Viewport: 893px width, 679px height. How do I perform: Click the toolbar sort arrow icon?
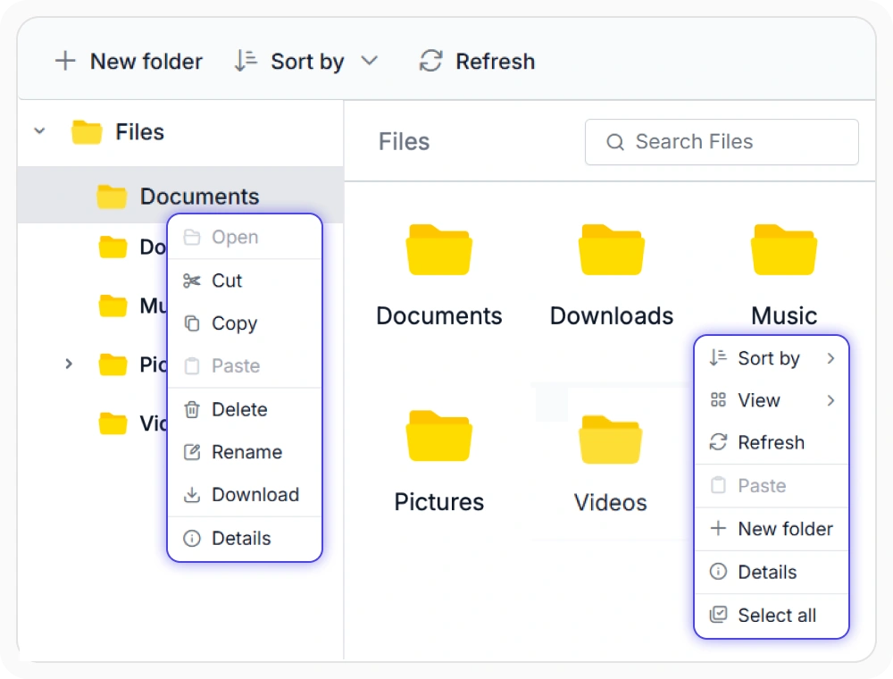click(246, 61)
